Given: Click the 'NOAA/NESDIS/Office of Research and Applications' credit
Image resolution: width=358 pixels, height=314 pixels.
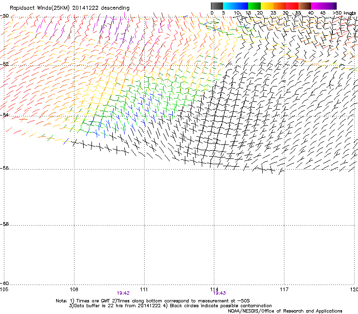Looking at the screenshot, I should [285, 311].
